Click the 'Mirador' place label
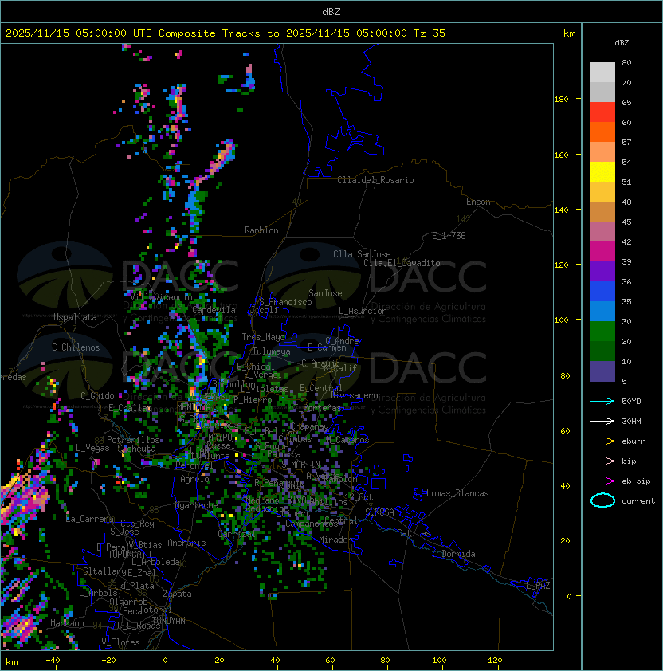 pyautogui.click(x=335, y=540)
